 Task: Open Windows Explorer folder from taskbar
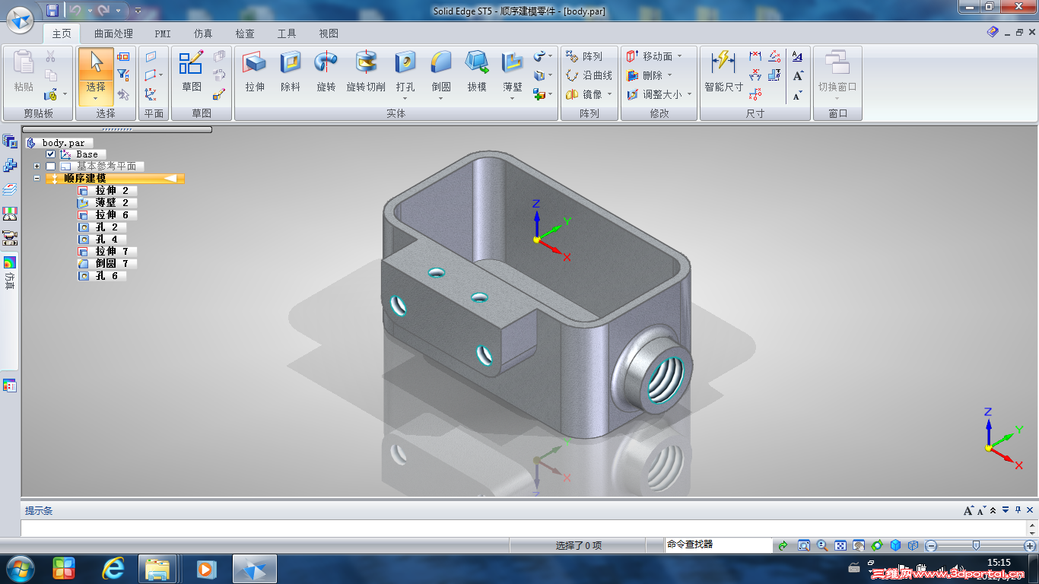pyautogui.click(x=158, y=569)
